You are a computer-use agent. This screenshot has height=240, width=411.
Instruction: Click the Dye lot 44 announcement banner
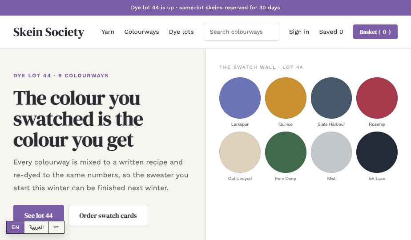point(205,8)
